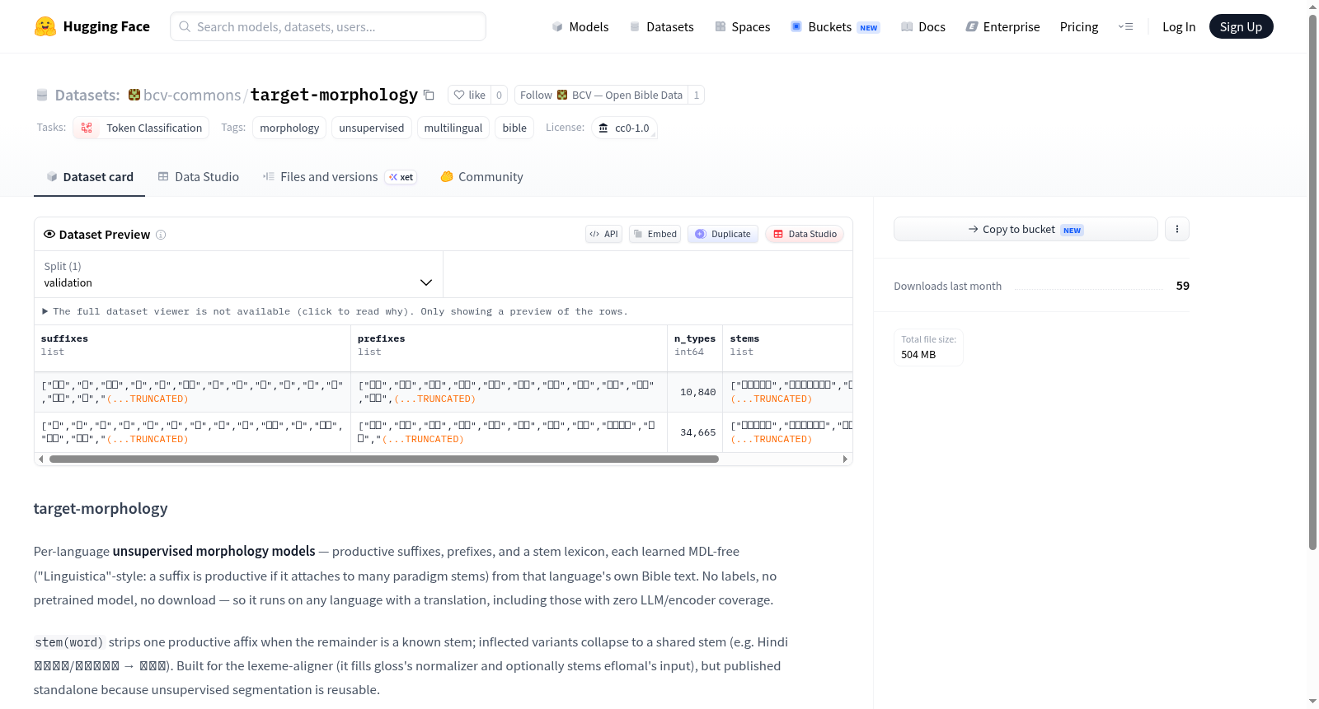The height and width of the screenshot is (709, 1319).
Task: Follow BCV — Open Bible Data
Action: point(602,95)
